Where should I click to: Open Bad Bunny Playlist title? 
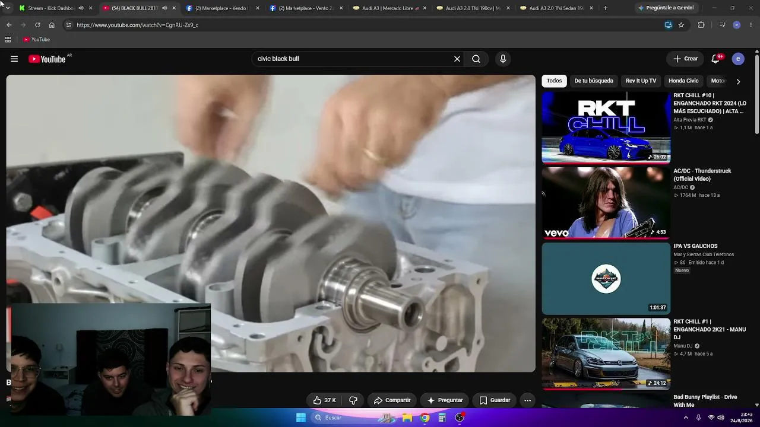(705, 401)
